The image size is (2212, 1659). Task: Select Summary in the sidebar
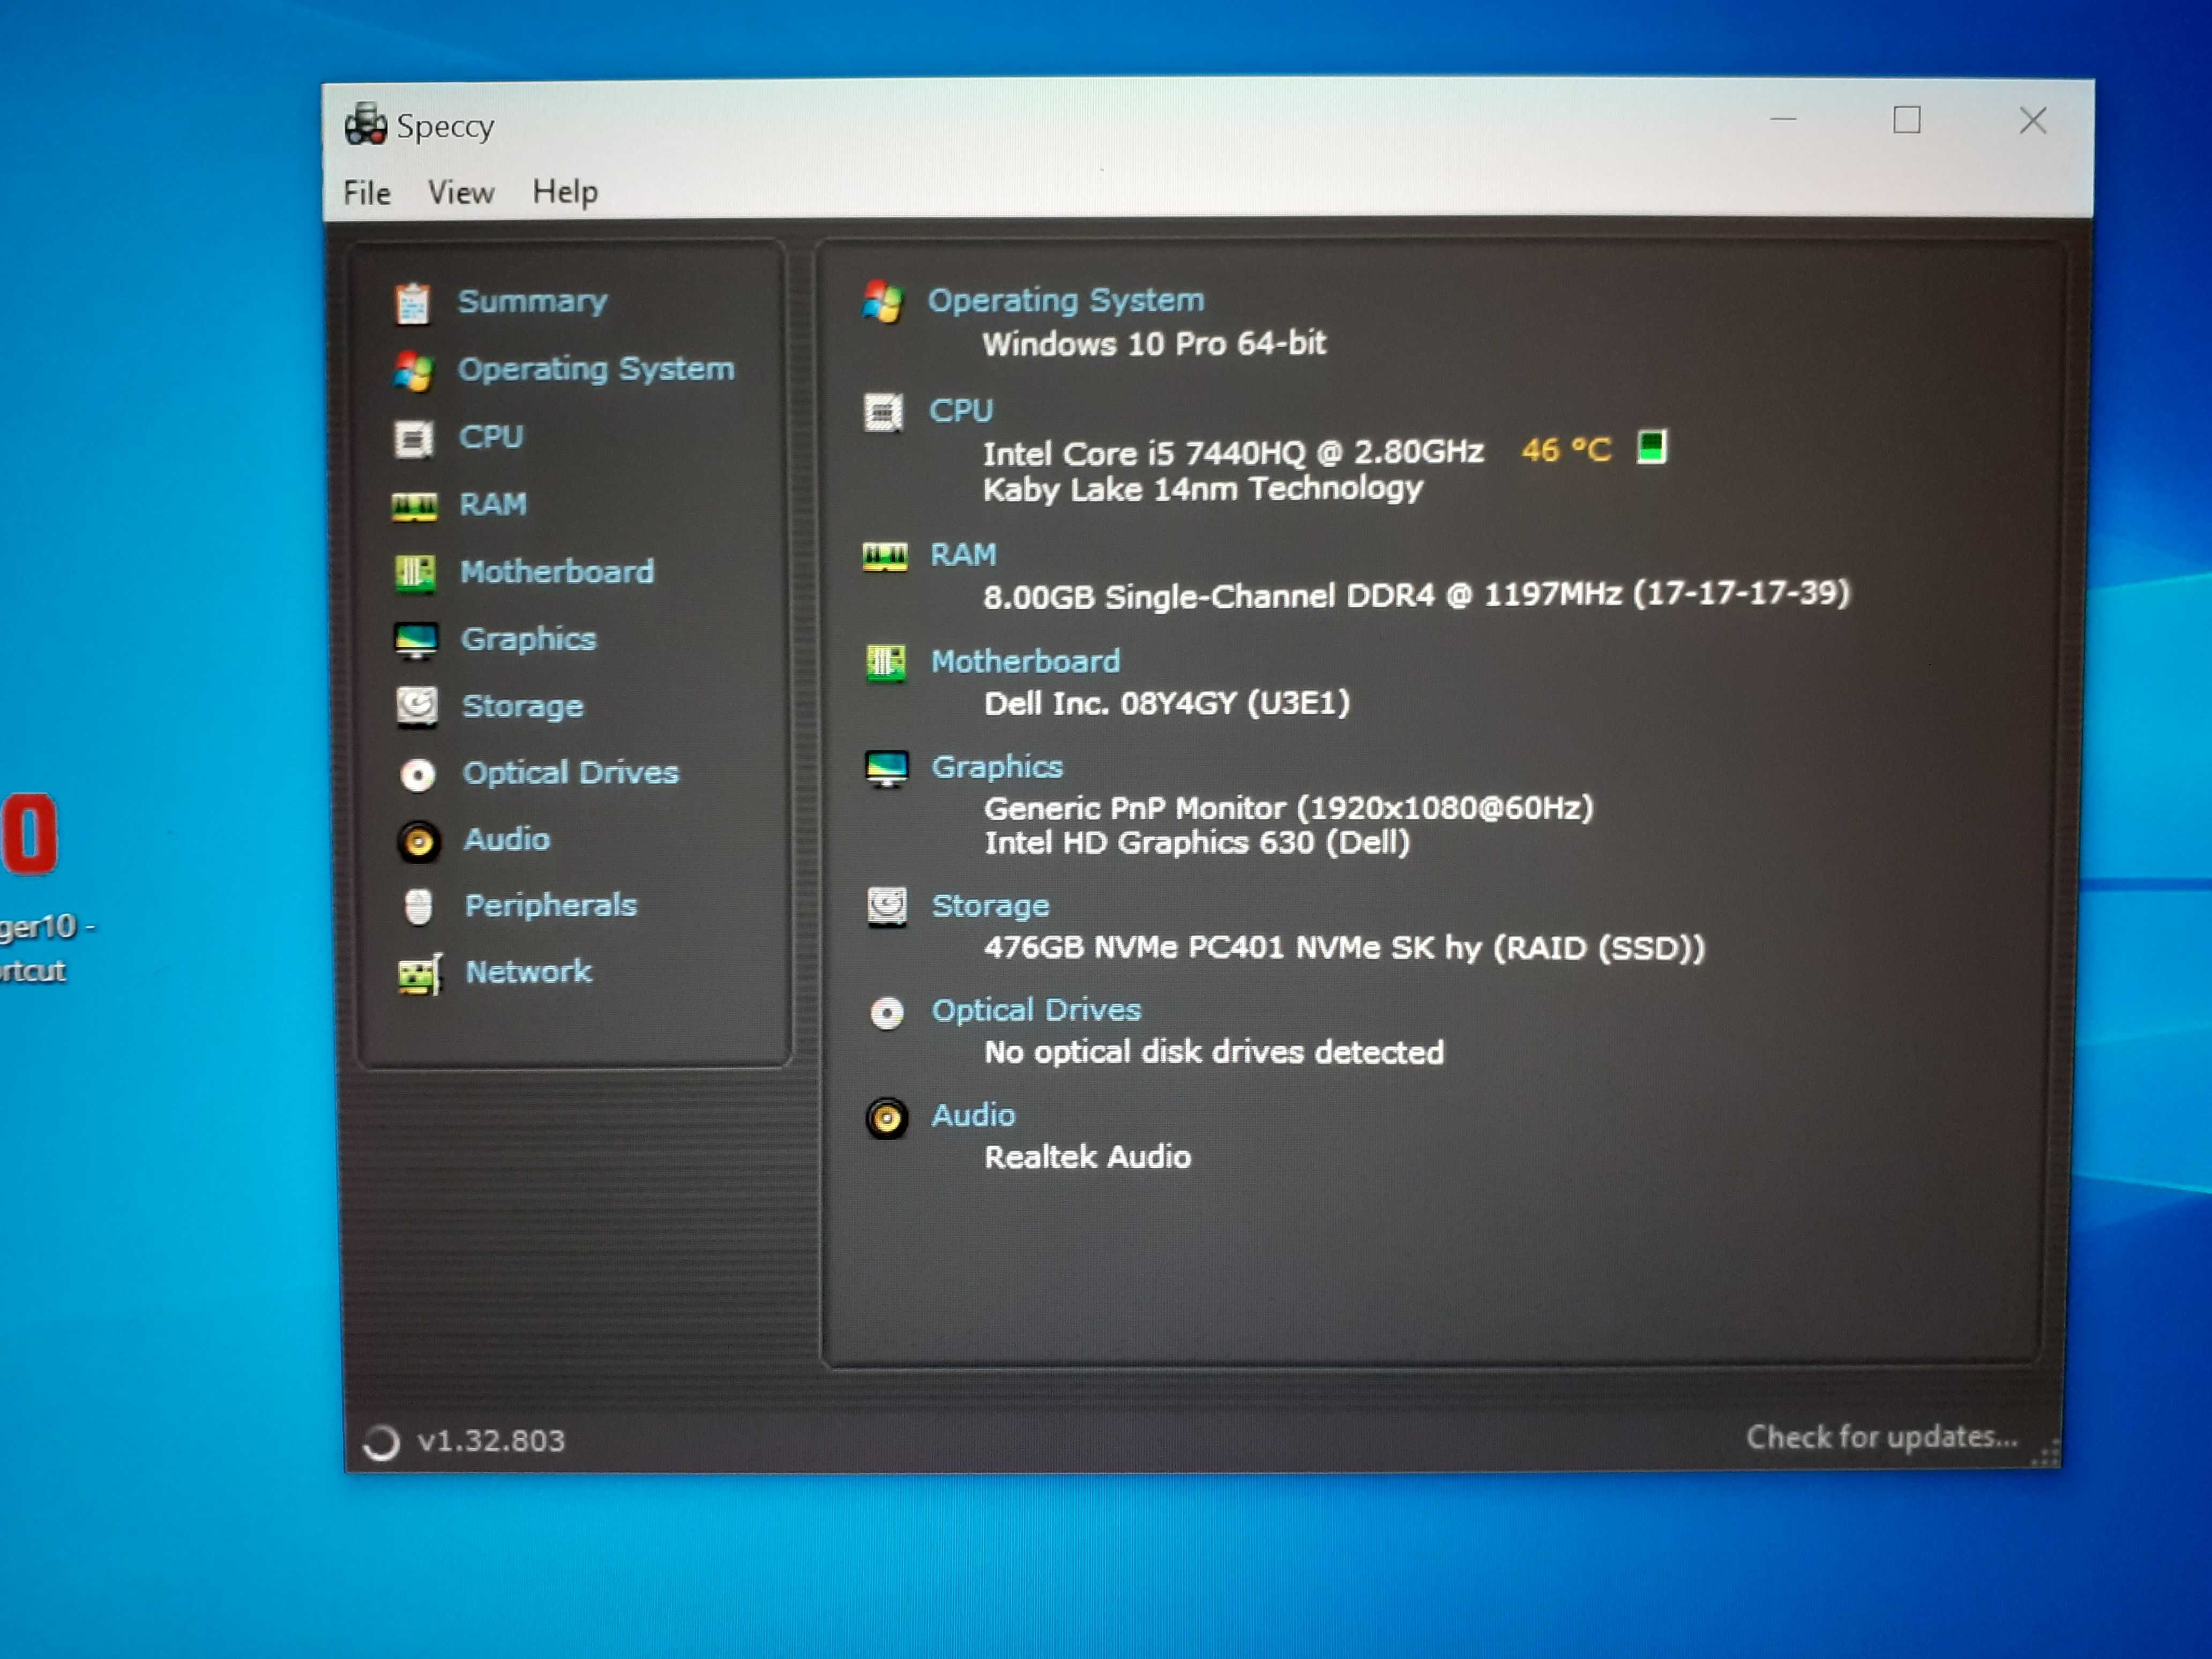click(532, 301)
